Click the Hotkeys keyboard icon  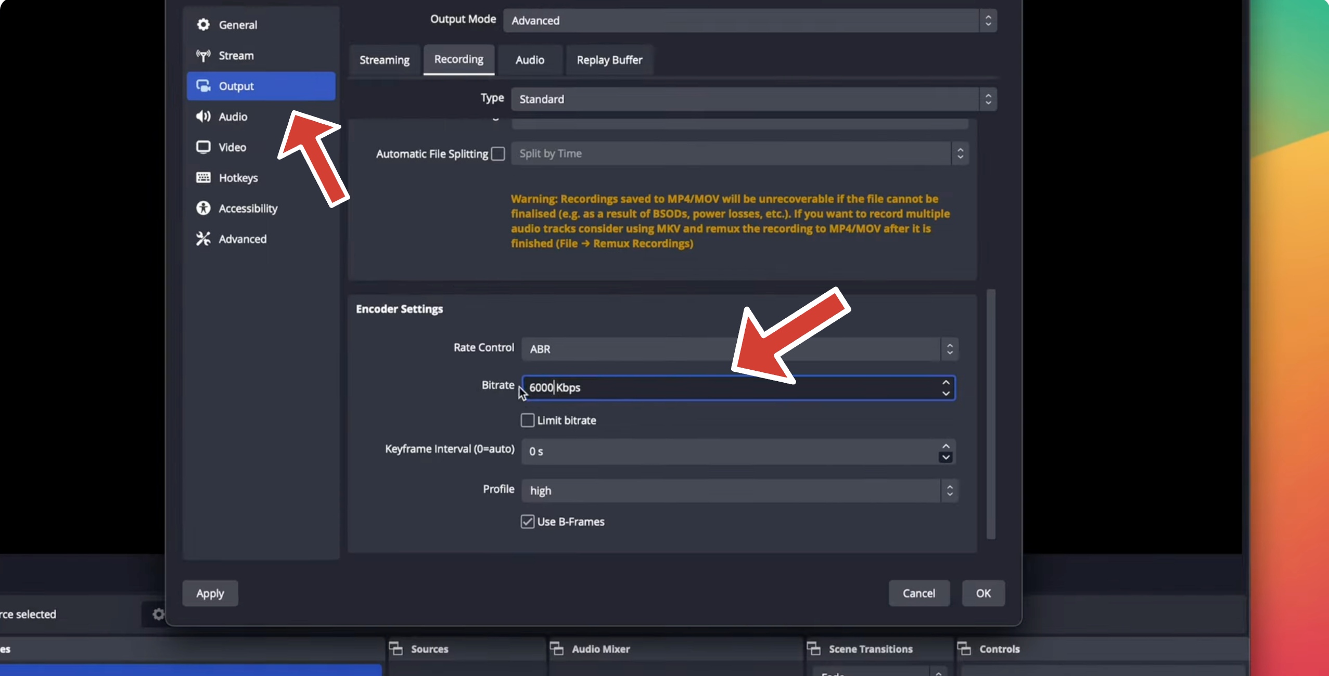point(203,178)
